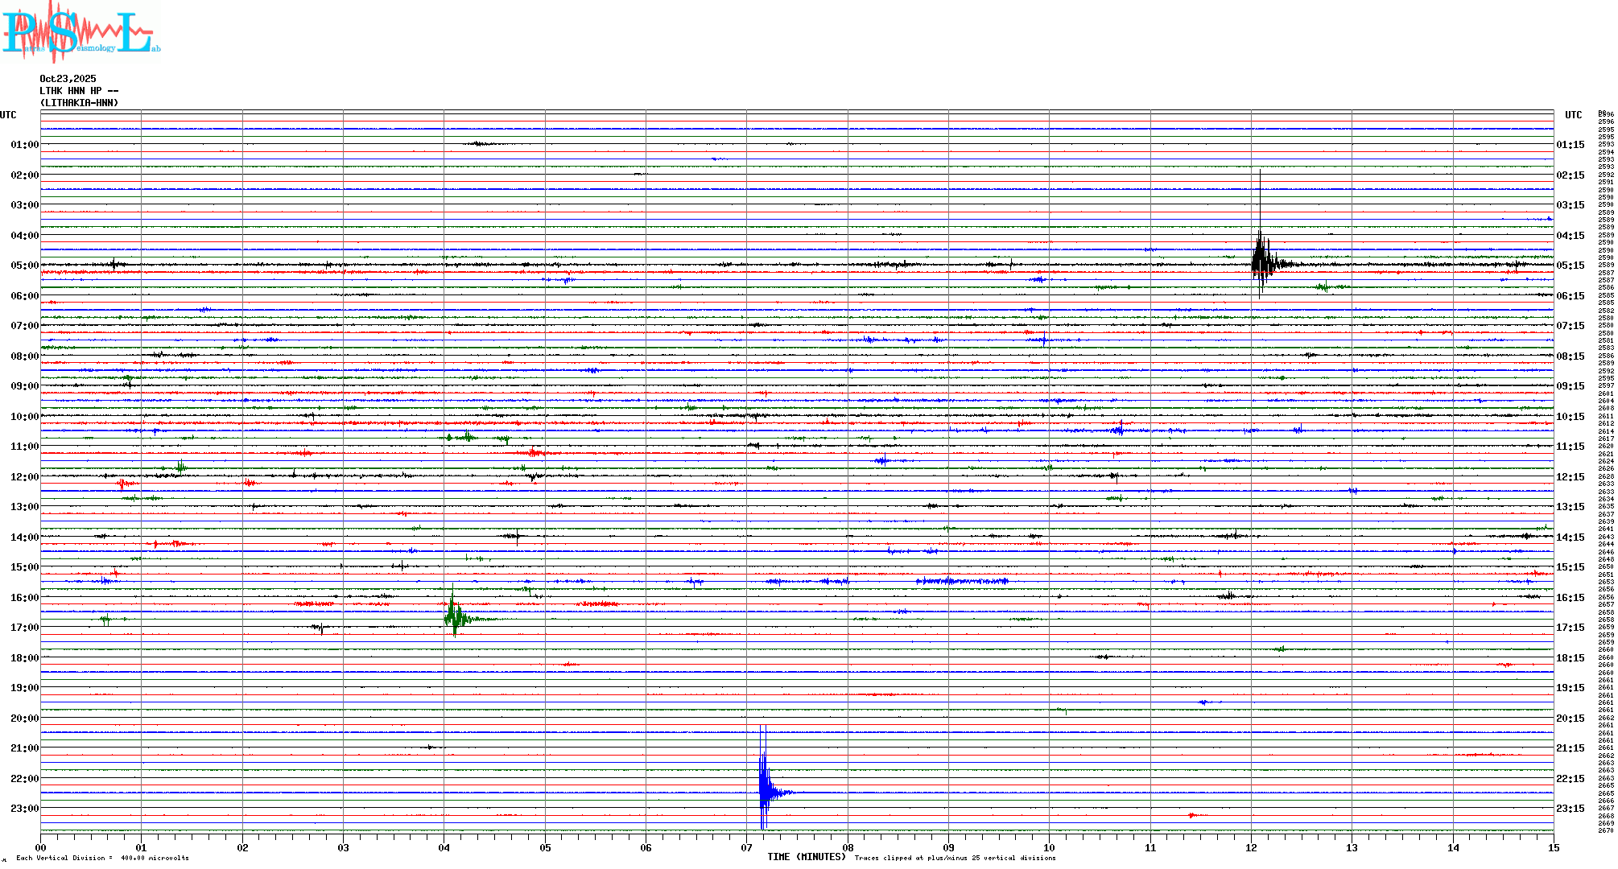
Task: Click the Traces clipped footnote text
Action: point(955,858)
